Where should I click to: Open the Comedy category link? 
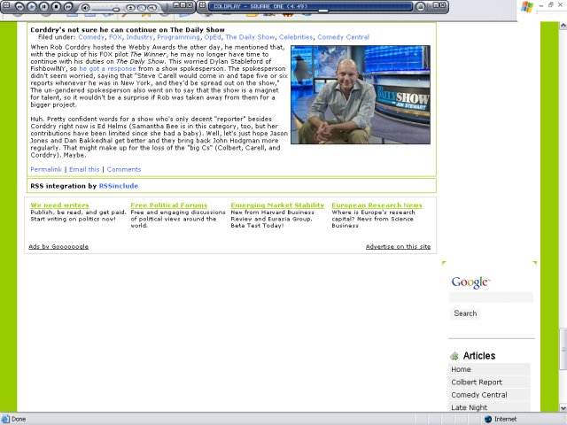(91, 37)
